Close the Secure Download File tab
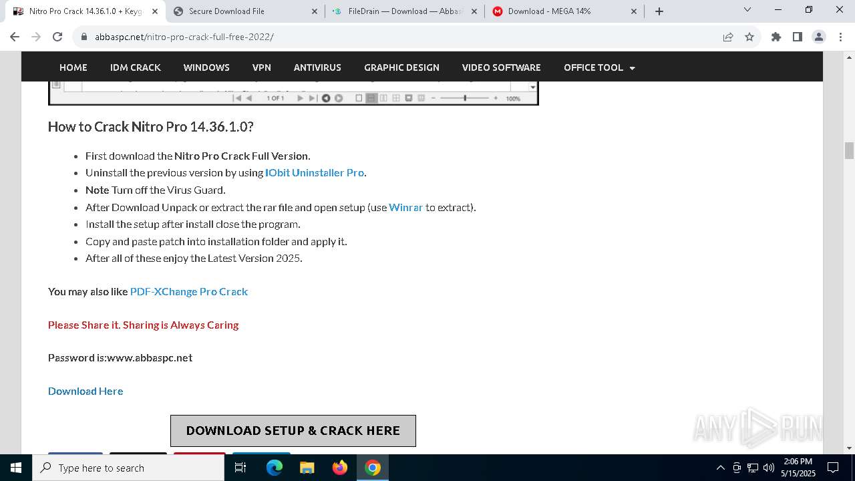 coord(315,11)
